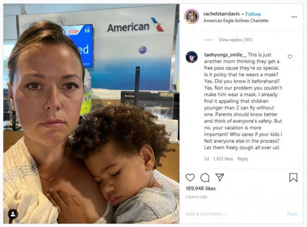The width and height of the screenshot is (307, 227).
Task: Open rachelstarrdavis profile picture
Action: tap(191, 17)
